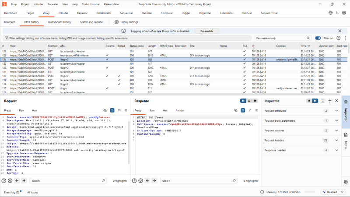Expand all Inspector sections icon

click(323, 101)
